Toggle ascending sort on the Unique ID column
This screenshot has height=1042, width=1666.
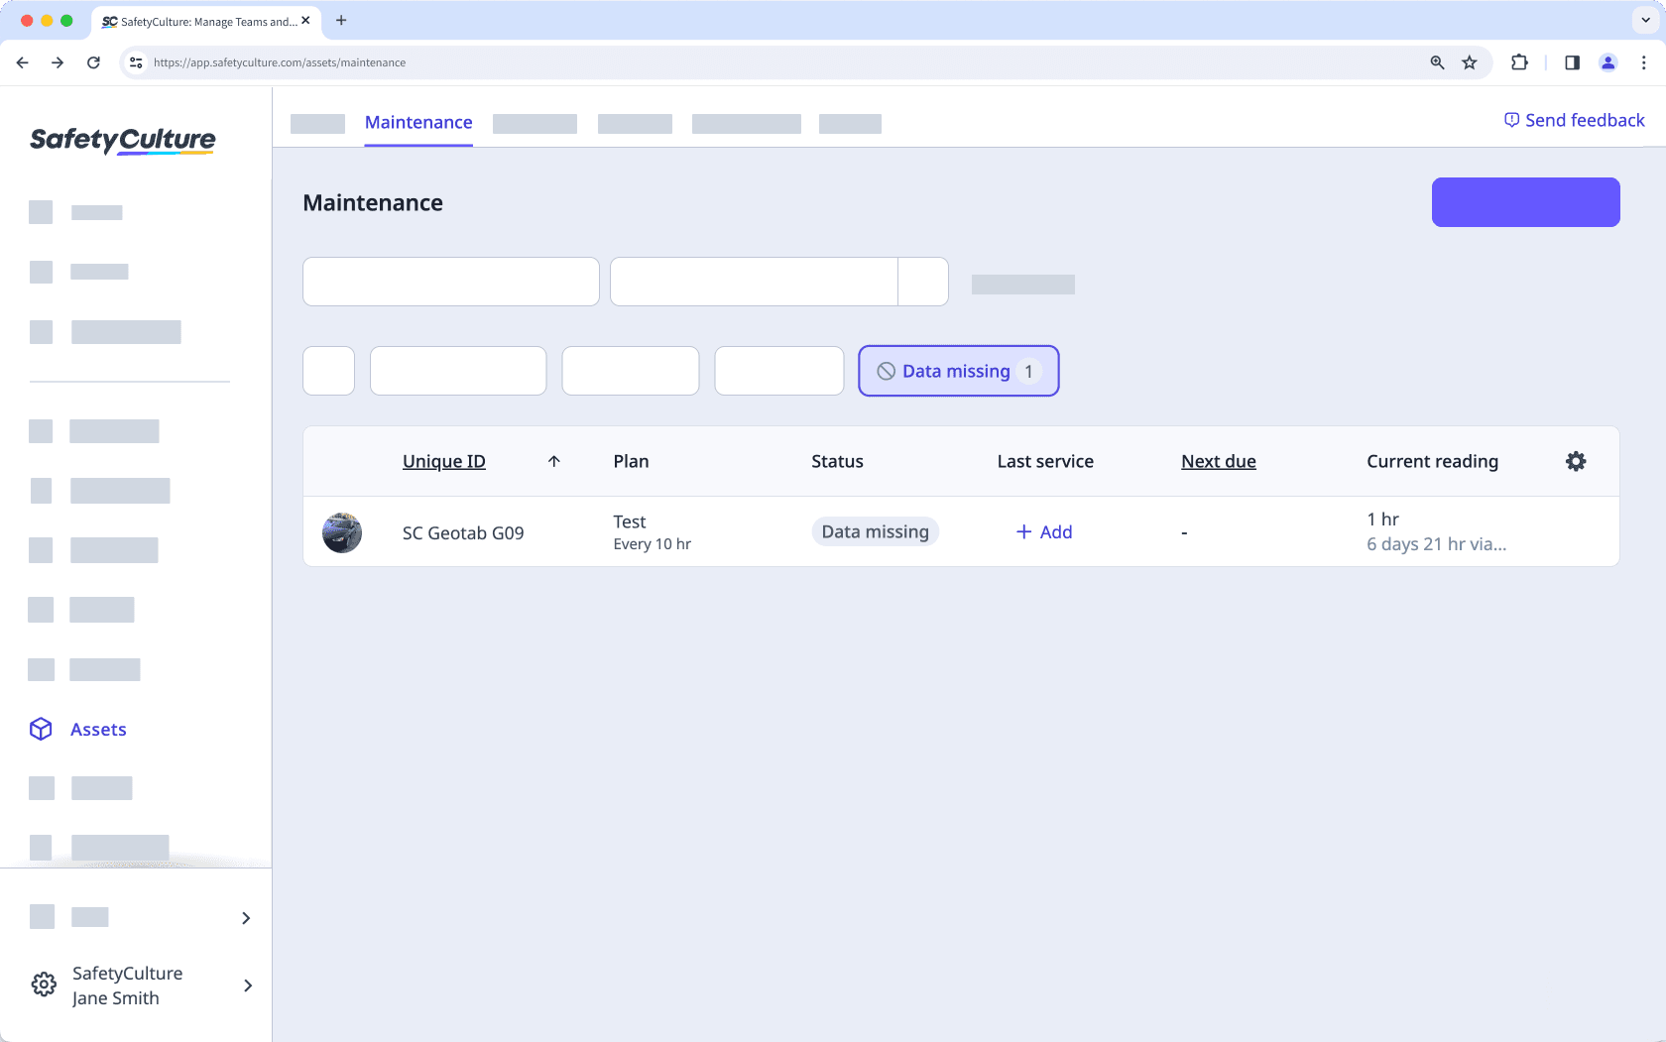[x=554, y=461]
